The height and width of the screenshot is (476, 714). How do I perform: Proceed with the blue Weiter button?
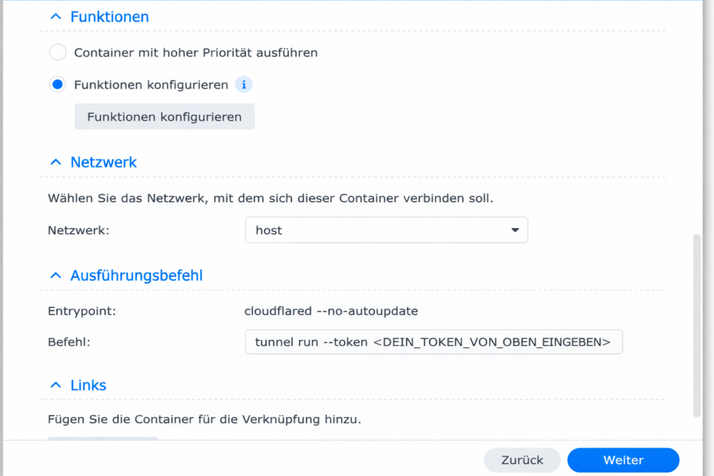(623, 460)
